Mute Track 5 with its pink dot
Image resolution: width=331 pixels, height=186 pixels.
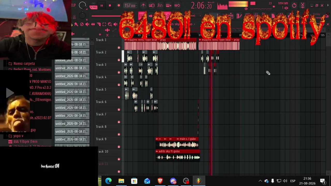click(119, 97)
